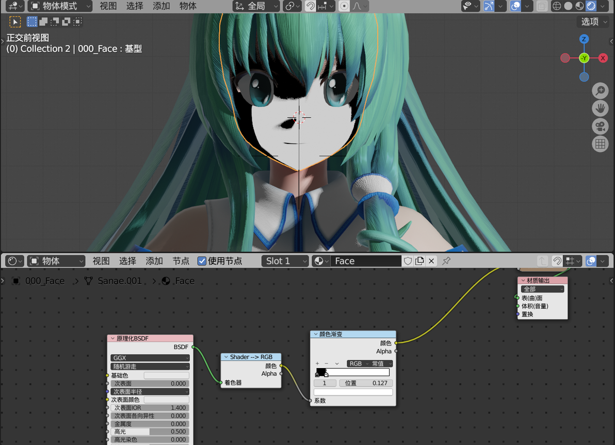Image resolution: width=615 pixels, height=445 pixels.
Task: Toggle proportional editing in 3D viewport
Action: point(344,6)
